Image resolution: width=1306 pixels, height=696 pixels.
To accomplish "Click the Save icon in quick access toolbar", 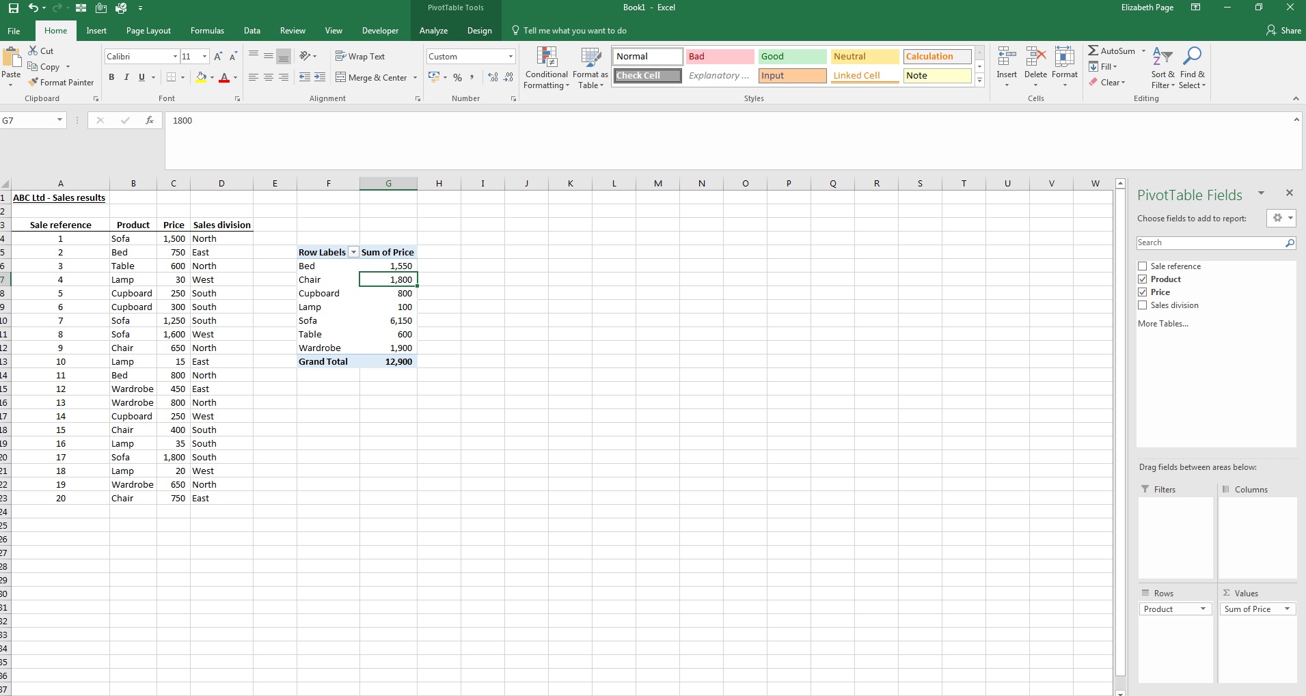I will coord(13,8).
